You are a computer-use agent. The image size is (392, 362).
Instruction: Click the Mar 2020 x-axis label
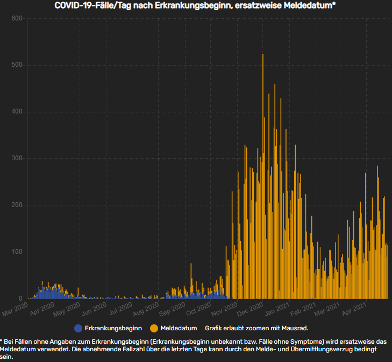pyautogui.click(x=16, y=309)
